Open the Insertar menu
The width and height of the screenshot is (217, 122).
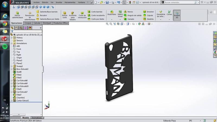click(x=59, y=2)
